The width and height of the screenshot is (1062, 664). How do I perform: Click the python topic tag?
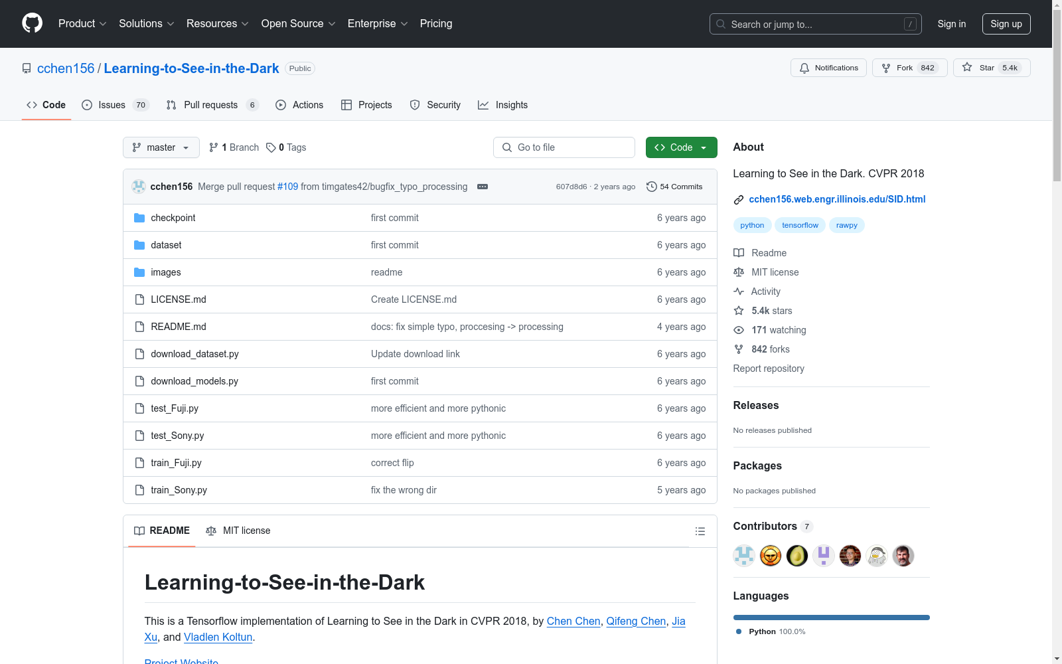click(752, 225)
